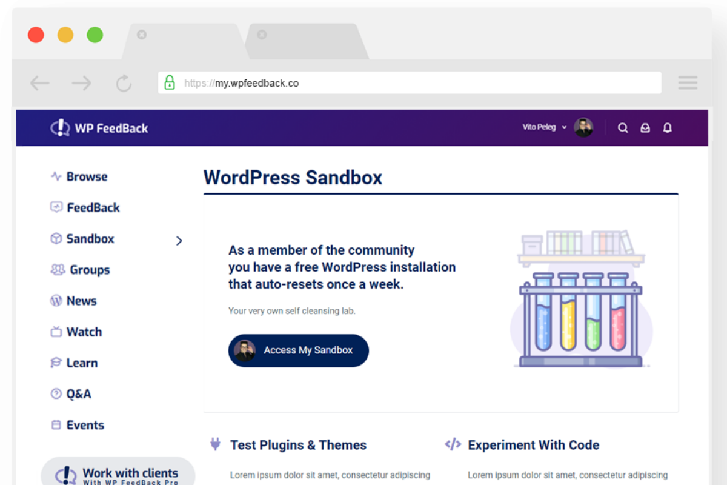Click the Q&A question mark icon
The height and width of the screenshot is (485, 727).
(x=56, y=393)
